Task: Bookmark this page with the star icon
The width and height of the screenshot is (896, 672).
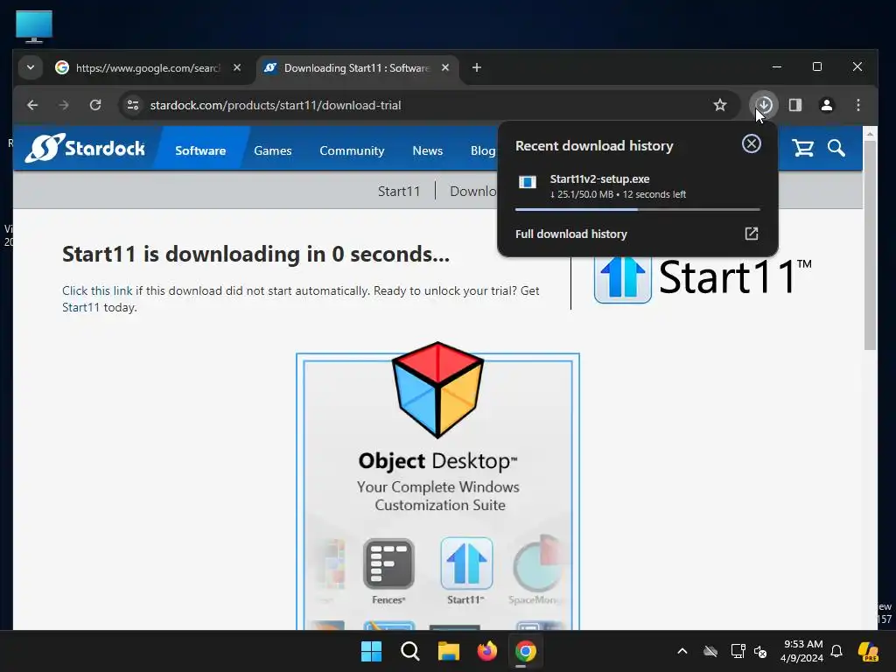Action: pos(720,105)
